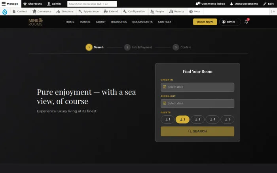
Task: Open the Extend admin menu
Action: (x=111, y=11)
